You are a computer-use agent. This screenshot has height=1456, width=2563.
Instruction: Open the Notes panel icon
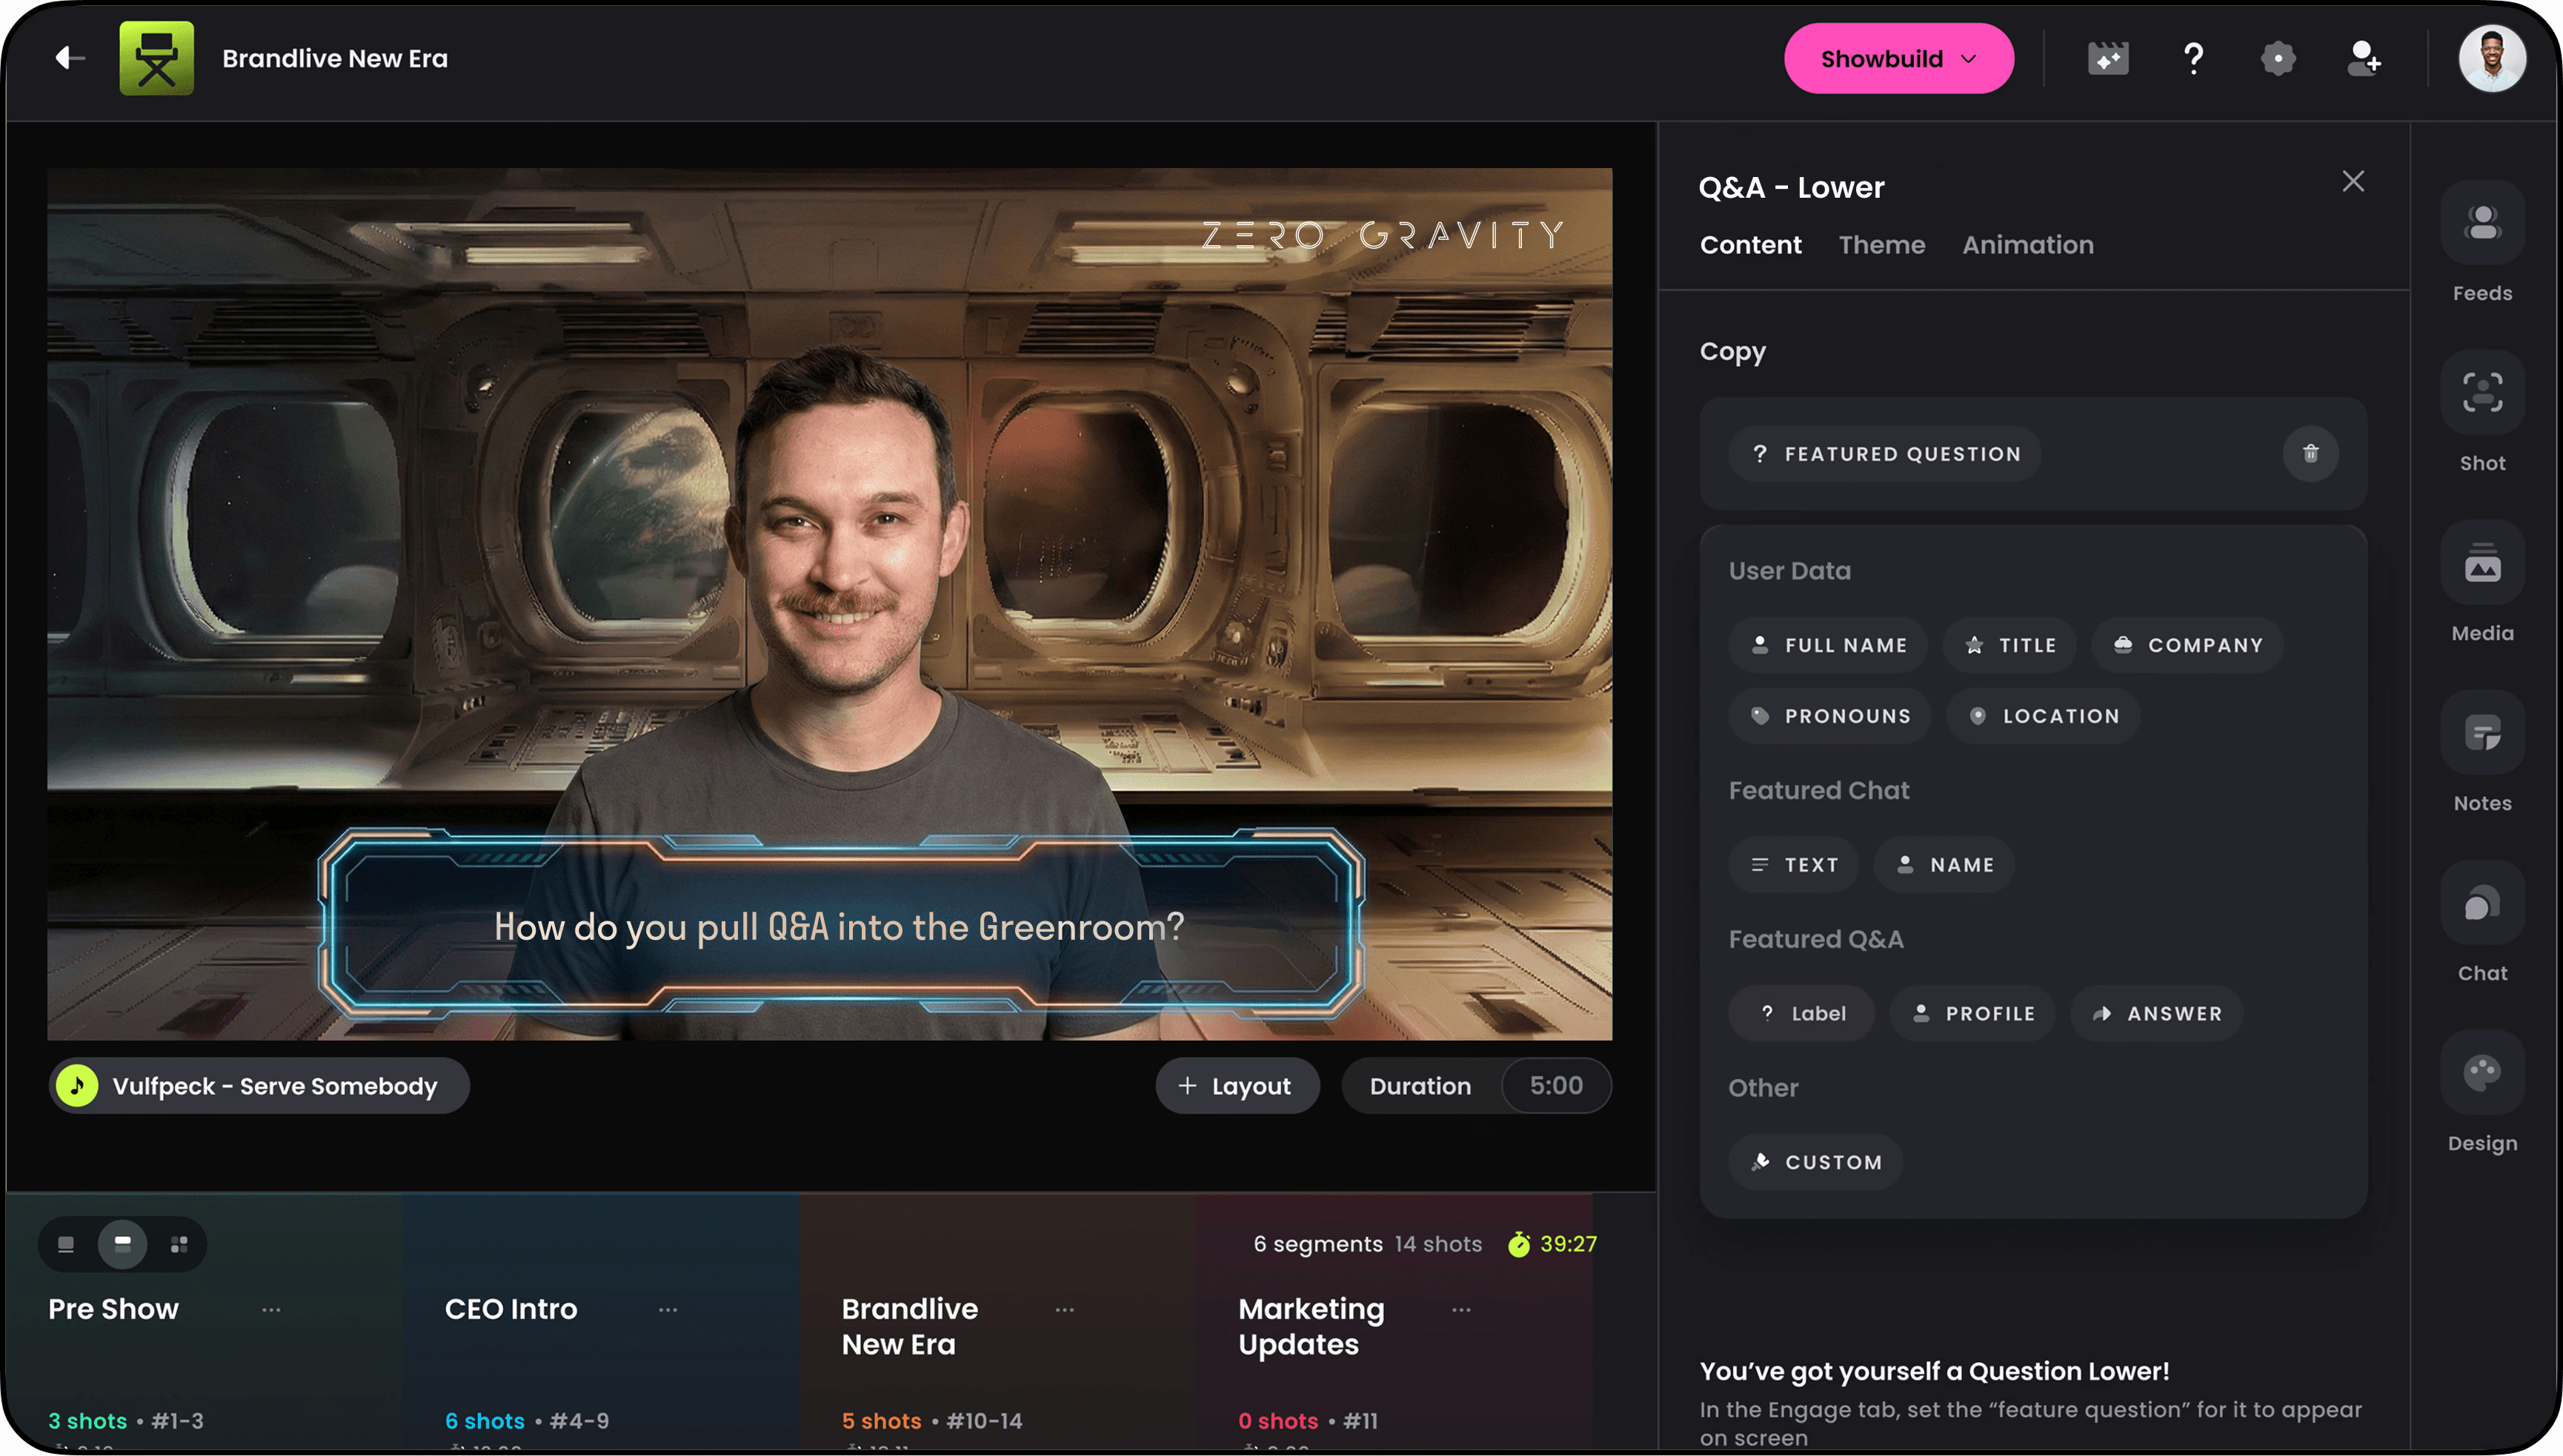pos(2482,733)
